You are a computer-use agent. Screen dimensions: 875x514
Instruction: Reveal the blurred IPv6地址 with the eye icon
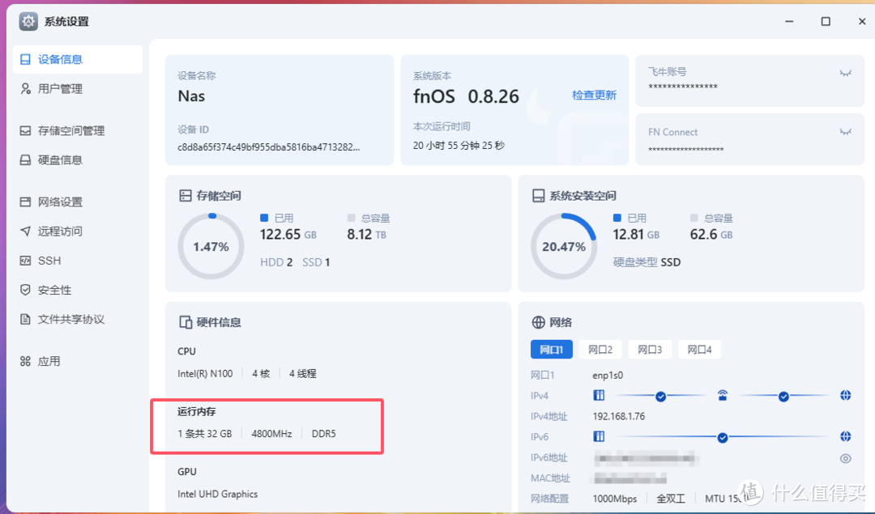click(845, 458)
